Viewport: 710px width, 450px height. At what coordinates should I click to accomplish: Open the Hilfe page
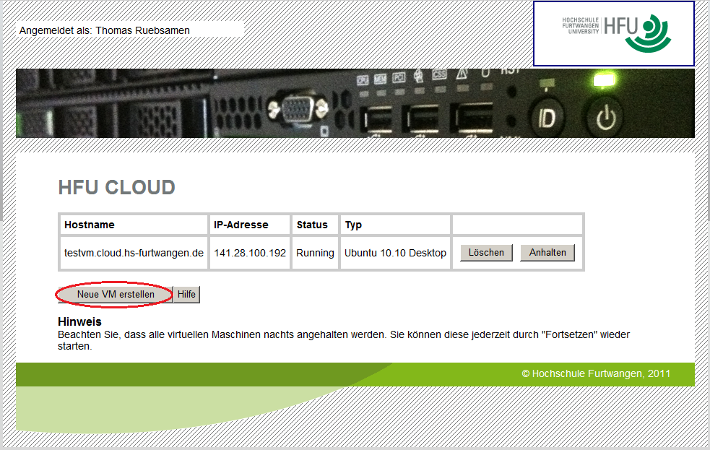click(x=186, y=295)
